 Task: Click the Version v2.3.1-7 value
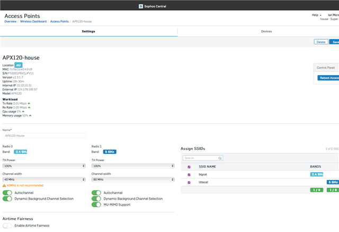(18, 77)
